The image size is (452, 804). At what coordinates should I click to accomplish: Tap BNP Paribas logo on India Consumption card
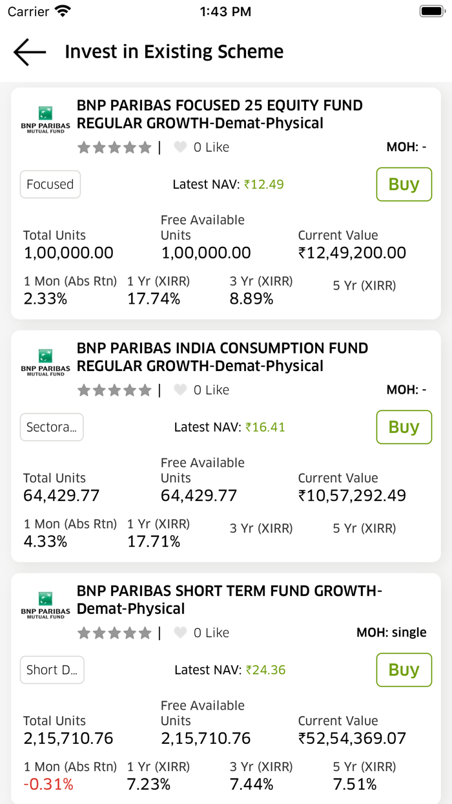(45, 363)
